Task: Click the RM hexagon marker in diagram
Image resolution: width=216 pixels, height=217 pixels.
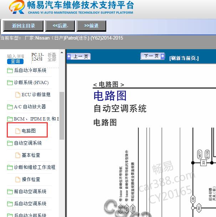Action: (133, 209)
